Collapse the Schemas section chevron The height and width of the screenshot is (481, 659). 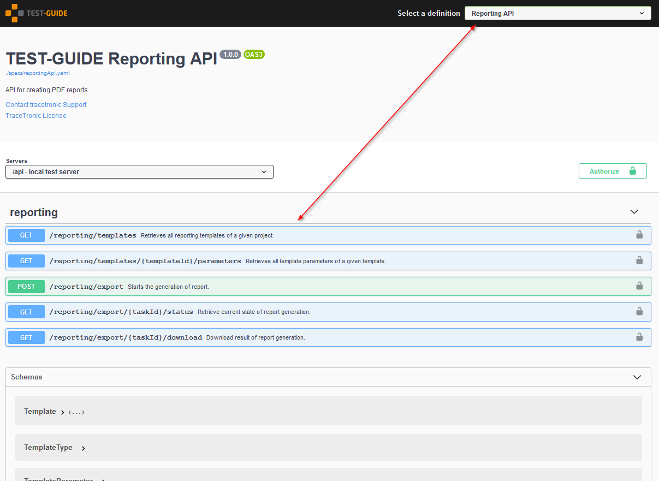pyautogui.click(x=637, y=377)
